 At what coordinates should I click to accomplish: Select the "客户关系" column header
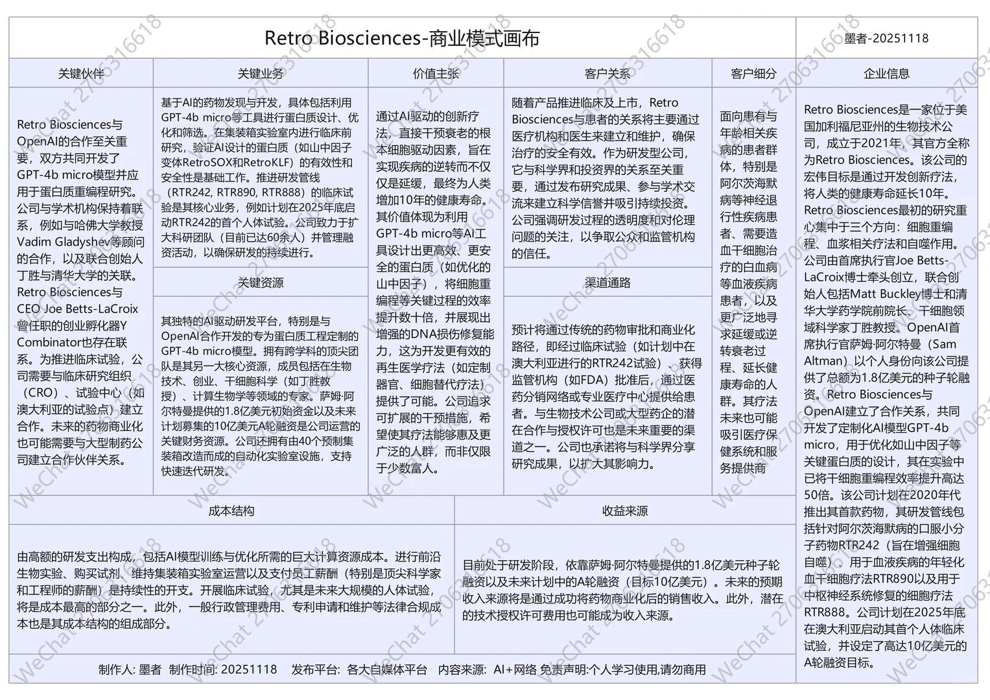coord(607,73)
